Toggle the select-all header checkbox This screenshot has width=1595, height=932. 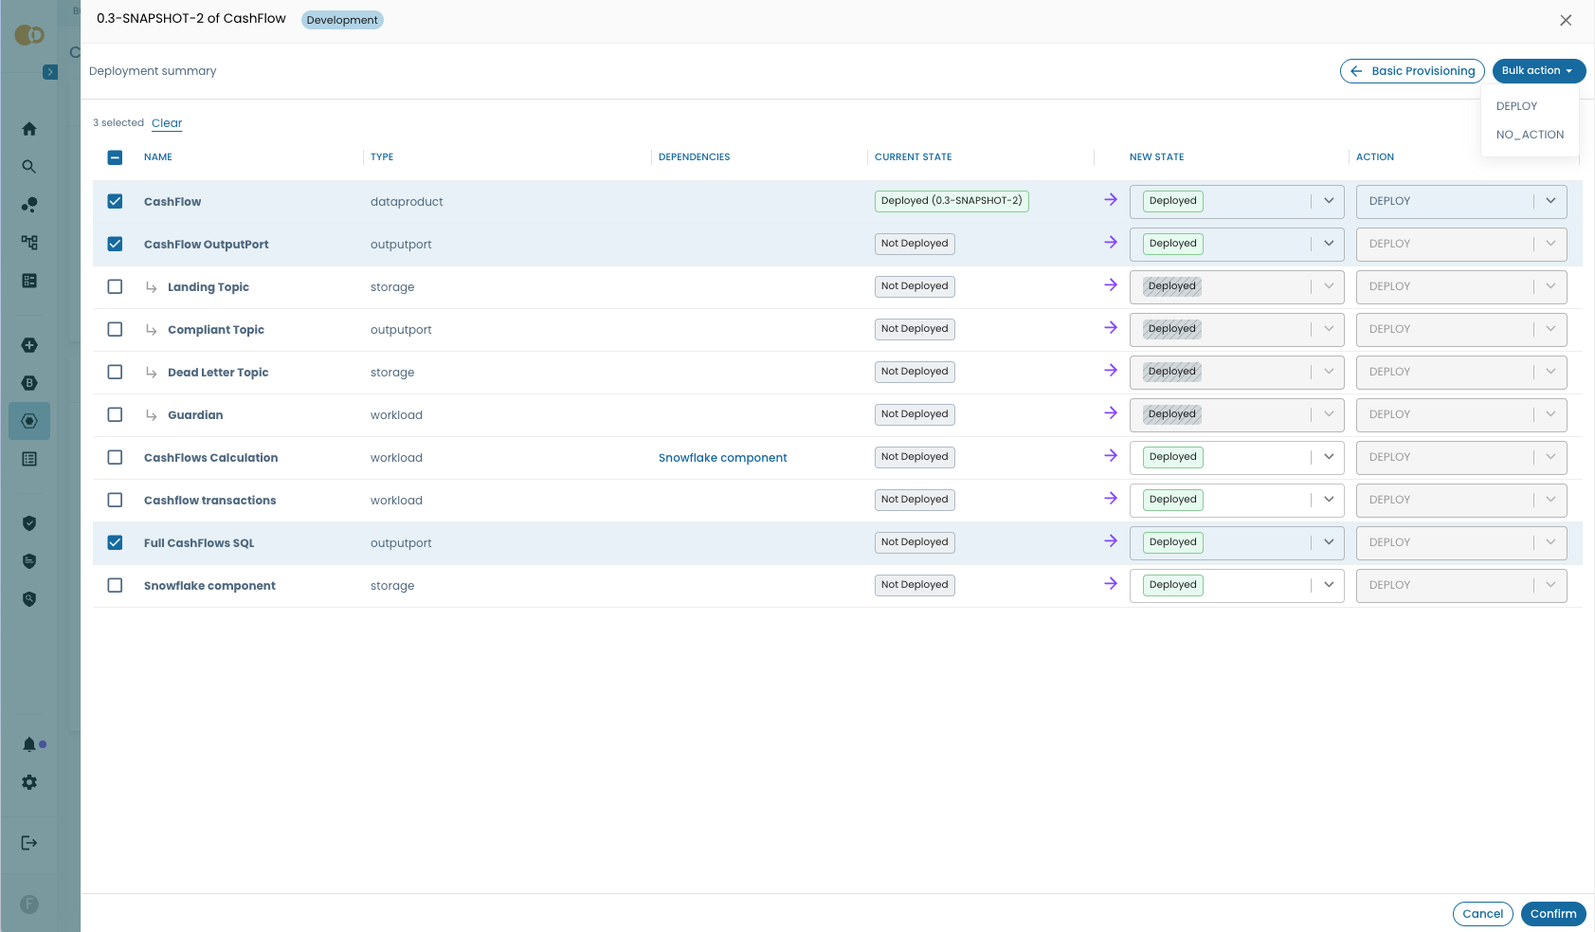tap(115, 157)
